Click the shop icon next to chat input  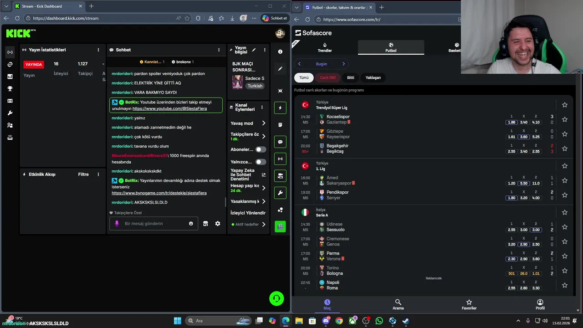click(205, 224)
